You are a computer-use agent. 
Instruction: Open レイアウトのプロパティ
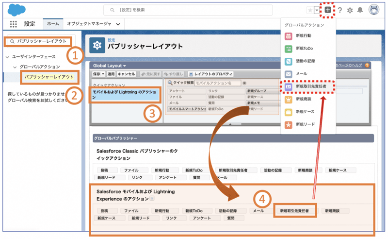210,74
